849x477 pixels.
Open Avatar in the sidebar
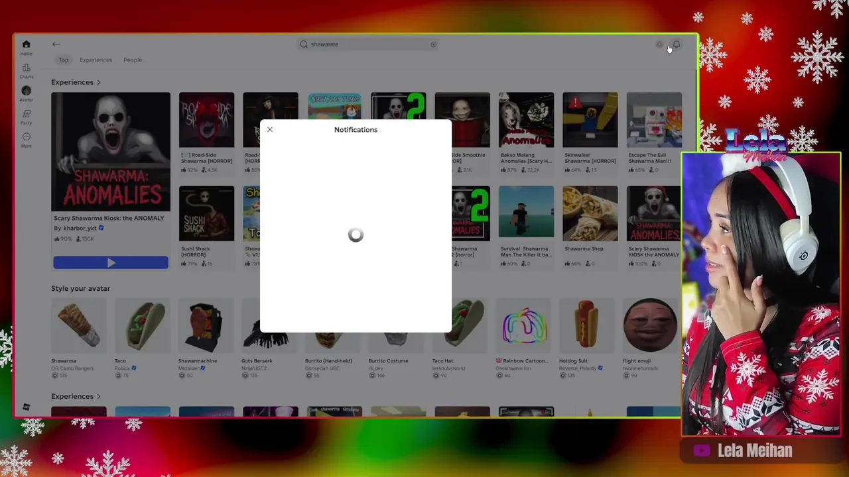[x=26, y=93]
